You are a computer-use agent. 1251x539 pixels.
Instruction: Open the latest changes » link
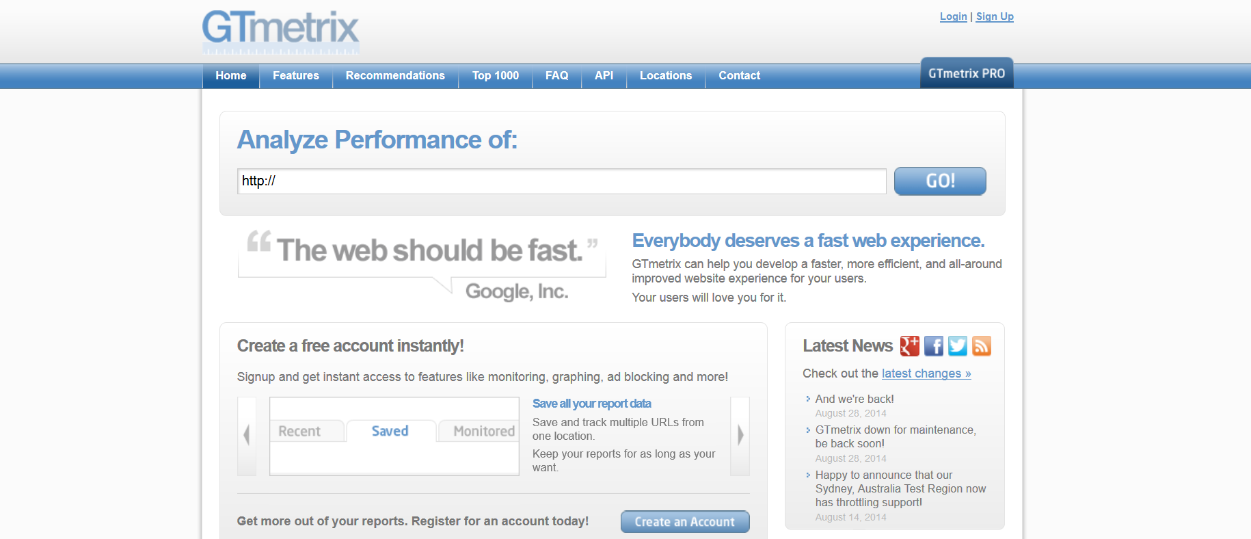926,373
